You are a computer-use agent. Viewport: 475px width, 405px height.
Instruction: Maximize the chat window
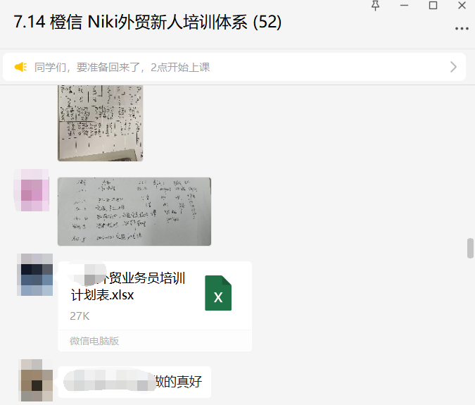433,6
